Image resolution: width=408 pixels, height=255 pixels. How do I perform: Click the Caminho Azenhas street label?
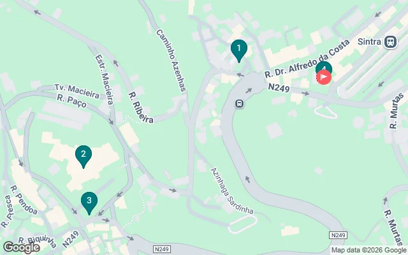[x=171, y=61]
